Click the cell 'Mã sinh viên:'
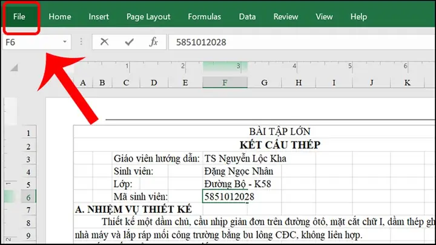The width and height of the screenshot is (436, 245). coord(140,197)
